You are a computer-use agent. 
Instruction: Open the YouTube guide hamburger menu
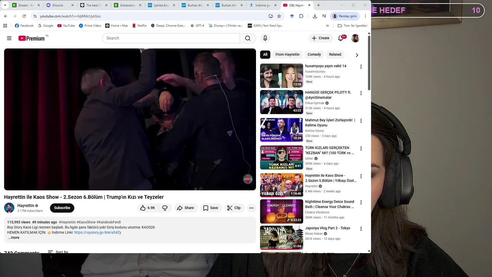click(9, 38)
